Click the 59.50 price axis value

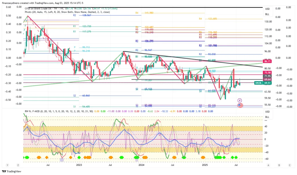pyautogui.click(x=268, y=98)
